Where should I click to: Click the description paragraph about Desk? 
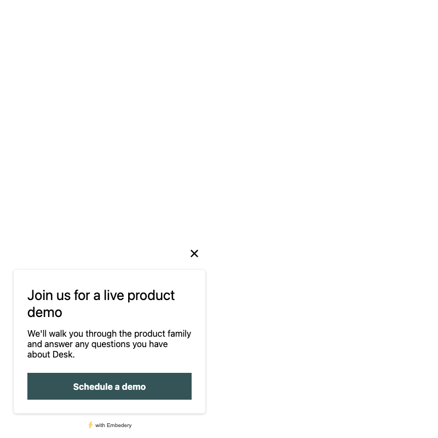point(109,344)
